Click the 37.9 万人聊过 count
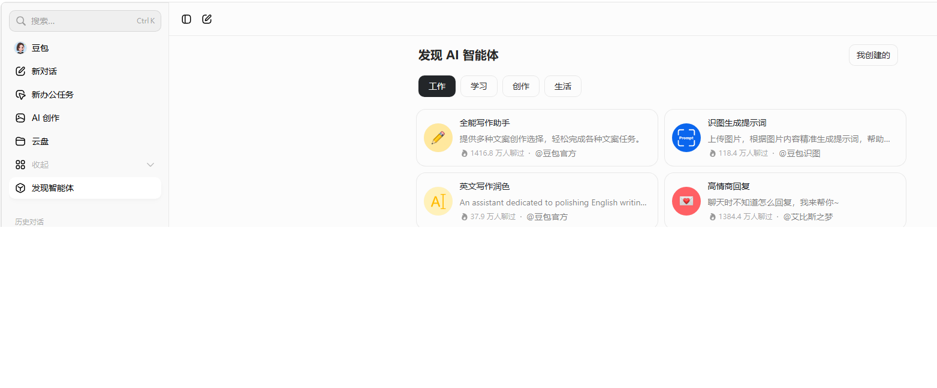This screenshot has height=388, width=937. [x=493, y=217]
